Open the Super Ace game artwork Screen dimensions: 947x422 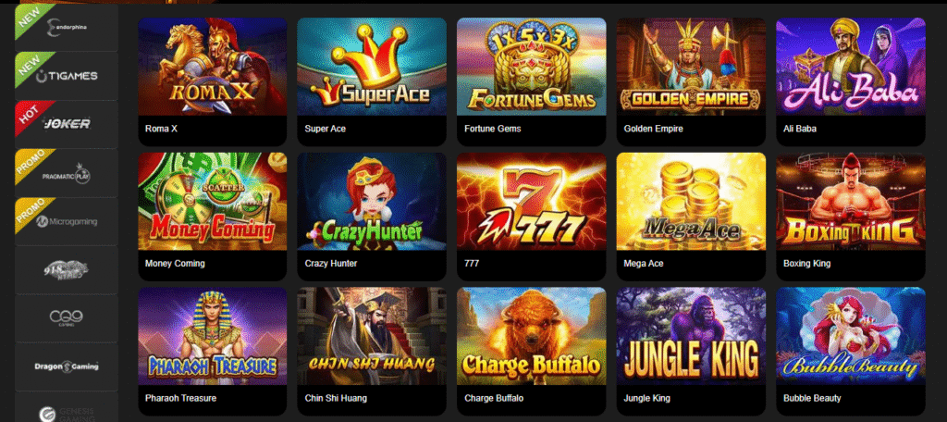click(x=372, y=67)
